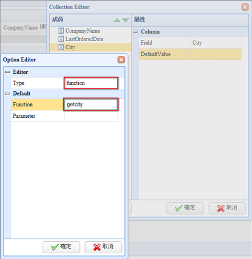Click the empty Parameter value field
The image size is (252, 259).
coord(91,116)
